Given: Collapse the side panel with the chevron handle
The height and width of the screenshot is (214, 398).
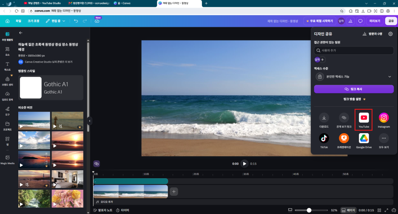Looking at the screenshot, I should click(x=90, y=121).
